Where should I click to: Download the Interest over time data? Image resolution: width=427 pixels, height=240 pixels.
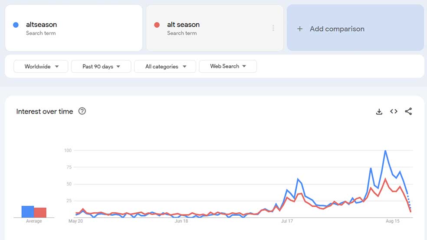[x=379, y=111]
